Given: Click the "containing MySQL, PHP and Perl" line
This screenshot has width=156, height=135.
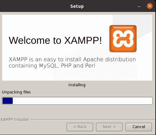Looking at the screenshot, I should pos(52,66).
